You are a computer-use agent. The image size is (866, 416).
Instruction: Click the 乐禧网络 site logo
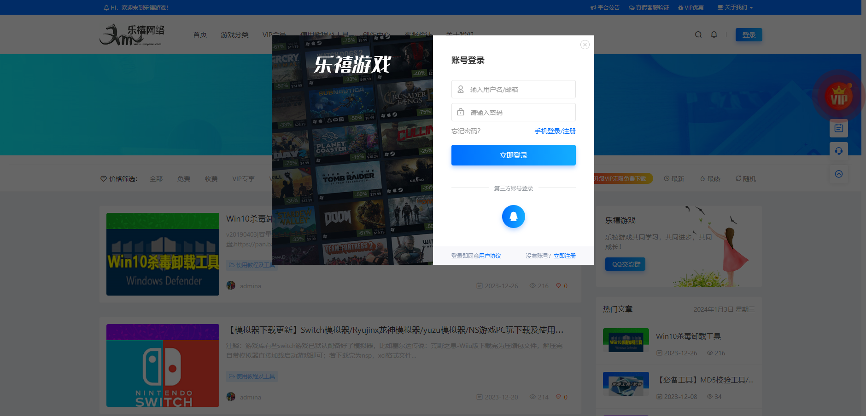(132, 35)
